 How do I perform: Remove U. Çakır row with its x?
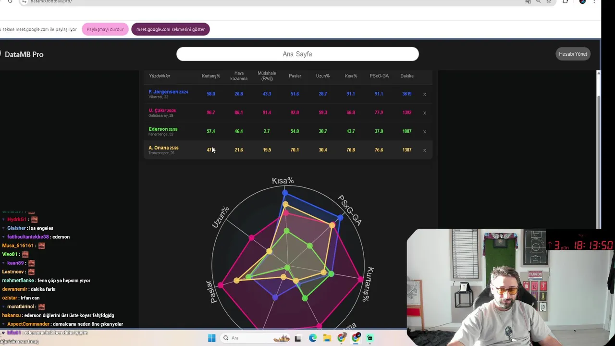[424, 113]
